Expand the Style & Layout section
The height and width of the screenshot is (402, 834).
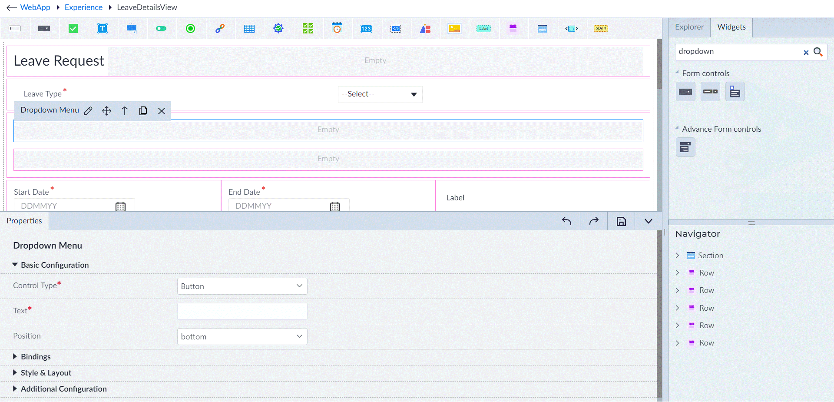[x=42, y=373]
